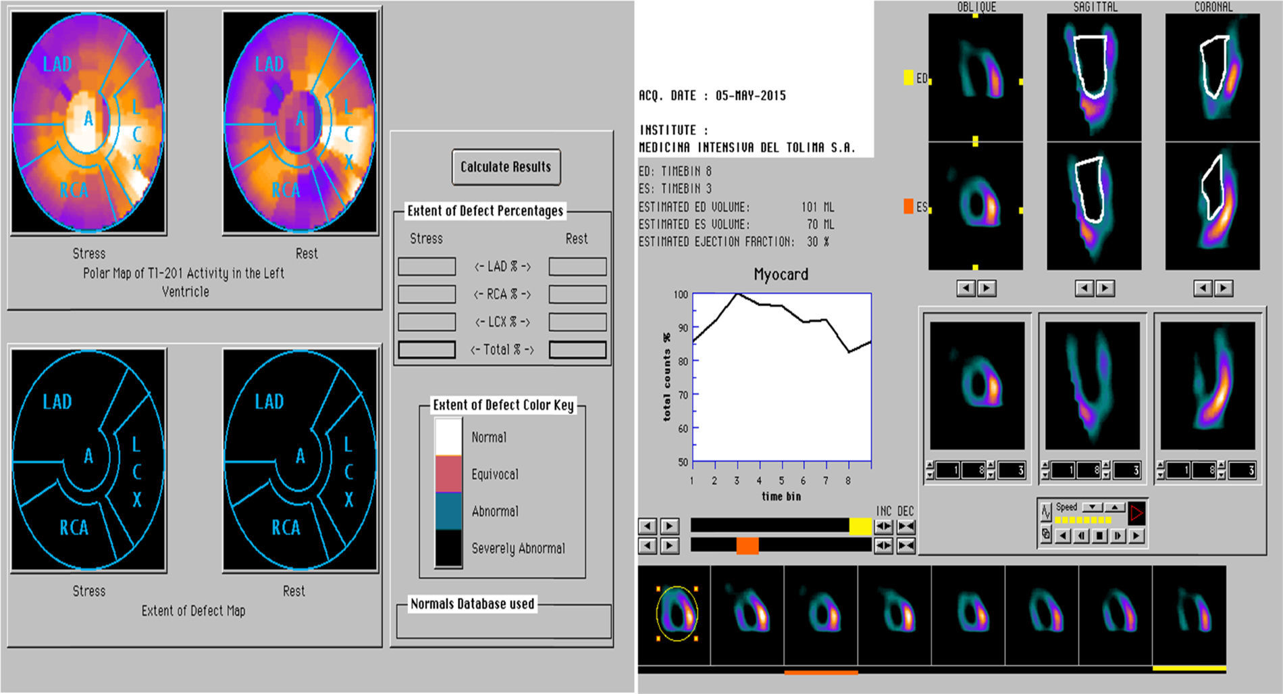This screenshot has height=694, width=1283.
Task: Click the yellow ED timebin slider handle
Action: pos(860,526)
